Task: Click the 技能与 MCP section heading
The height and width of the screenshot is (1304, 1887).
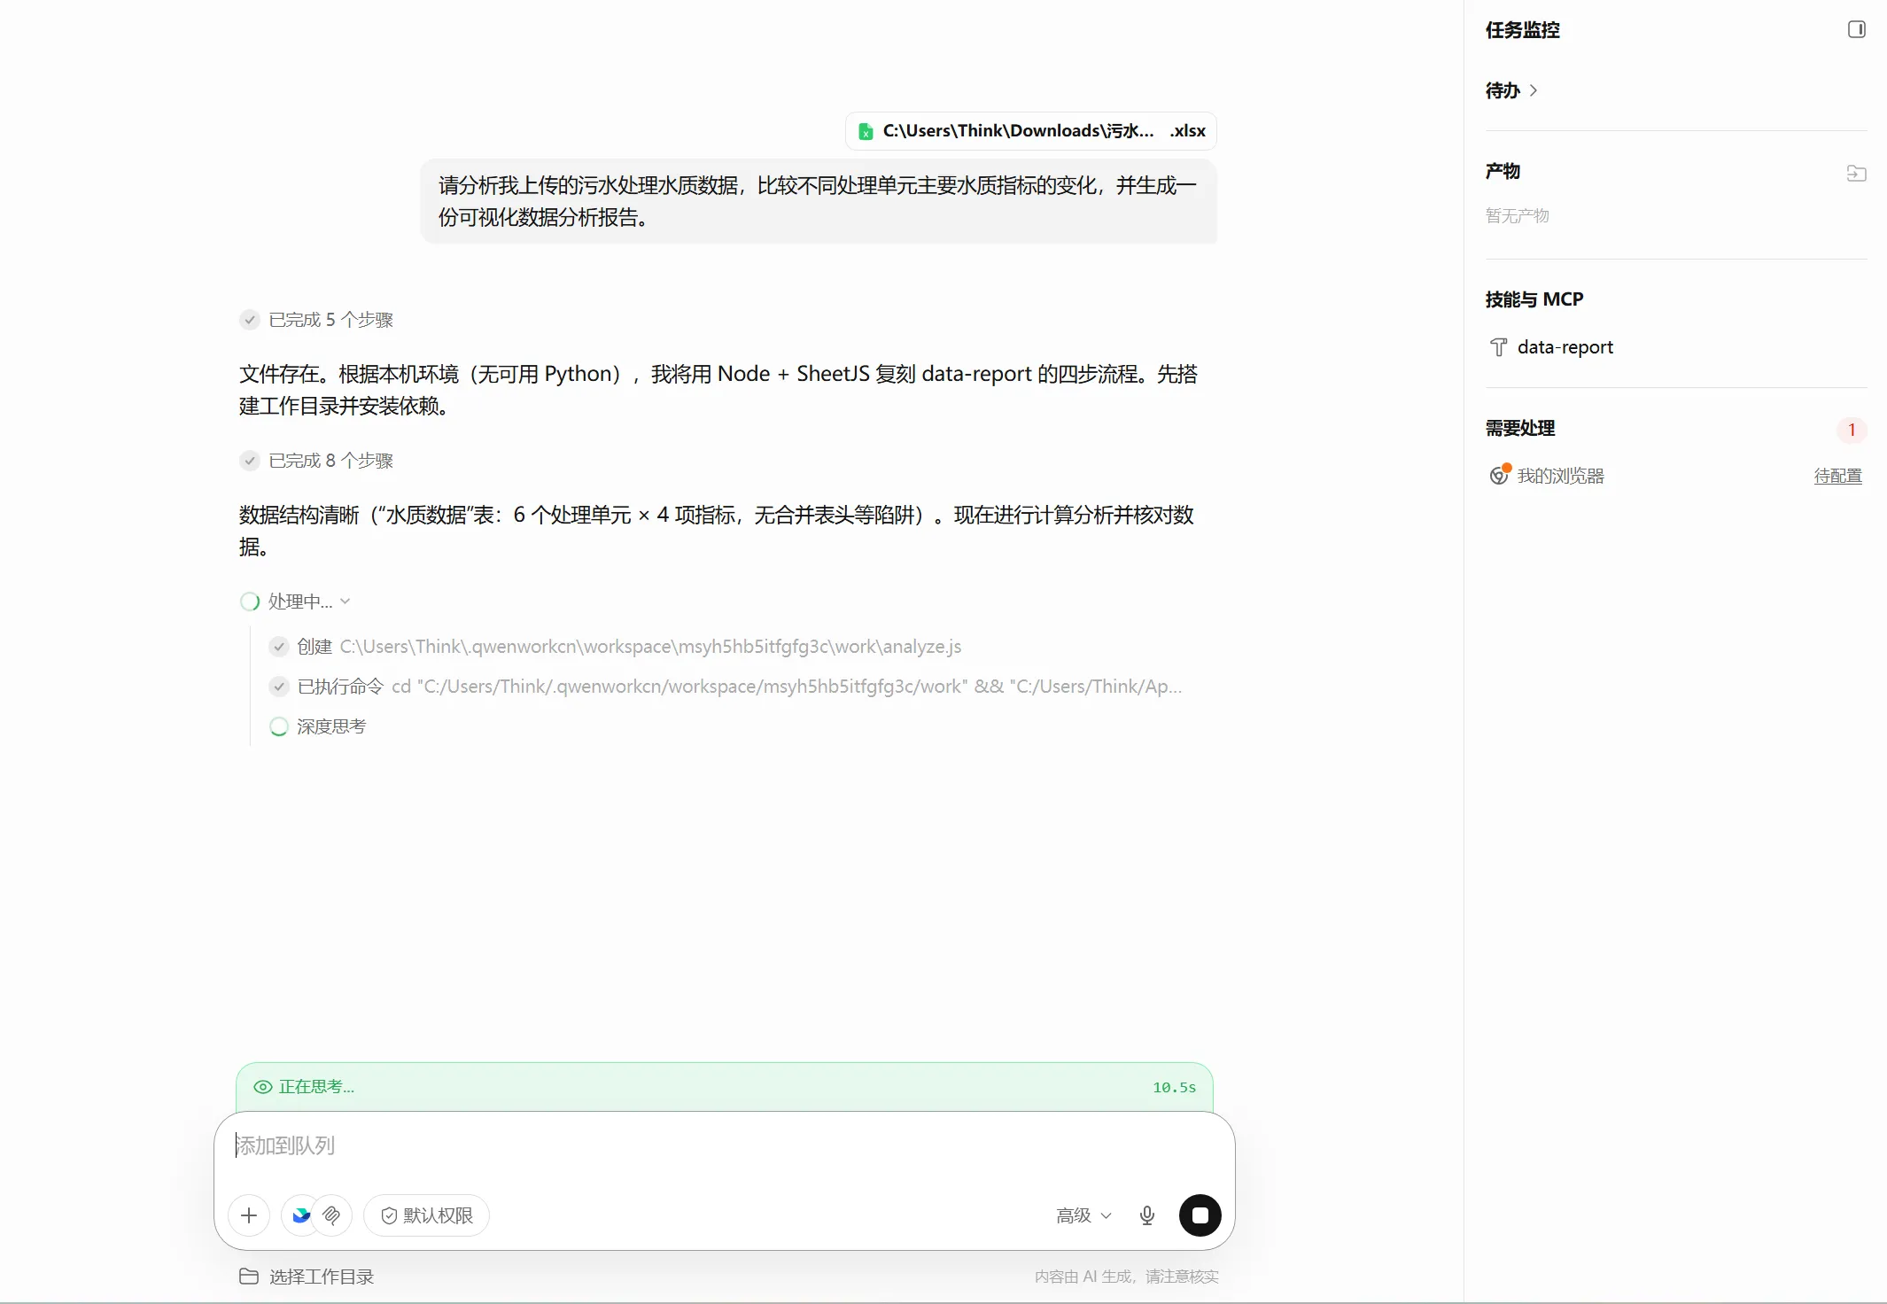Action: (x=1534, y=299)
